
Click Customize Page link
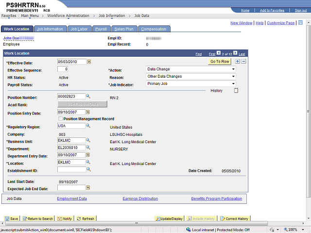281,23
